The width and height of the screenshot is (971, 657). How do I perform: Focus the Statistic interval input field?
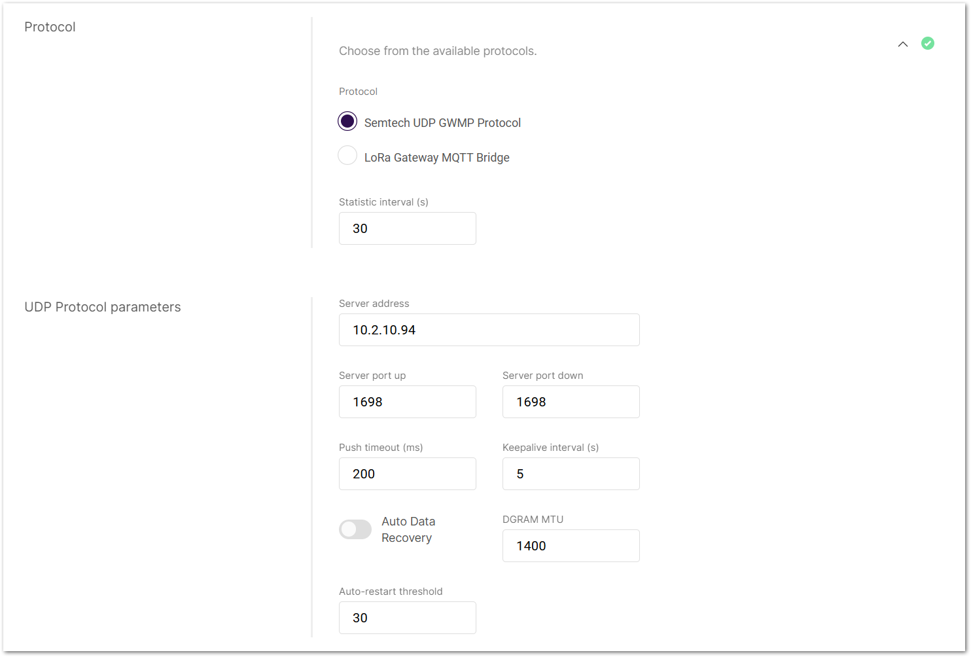click(407, 228)
